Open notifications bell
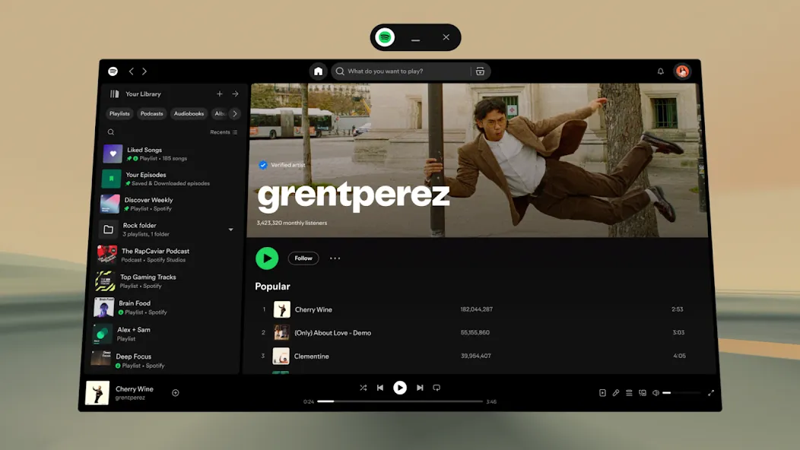The width and height of the screenshot is (800, 450). pyautogui.click(x=660, y=71)
